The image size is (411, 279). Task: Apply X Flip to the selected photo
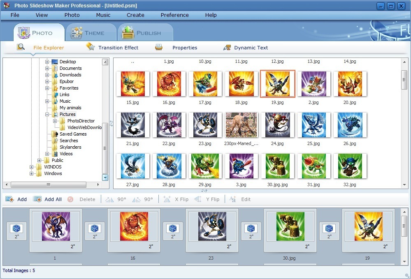pos(177,199)
